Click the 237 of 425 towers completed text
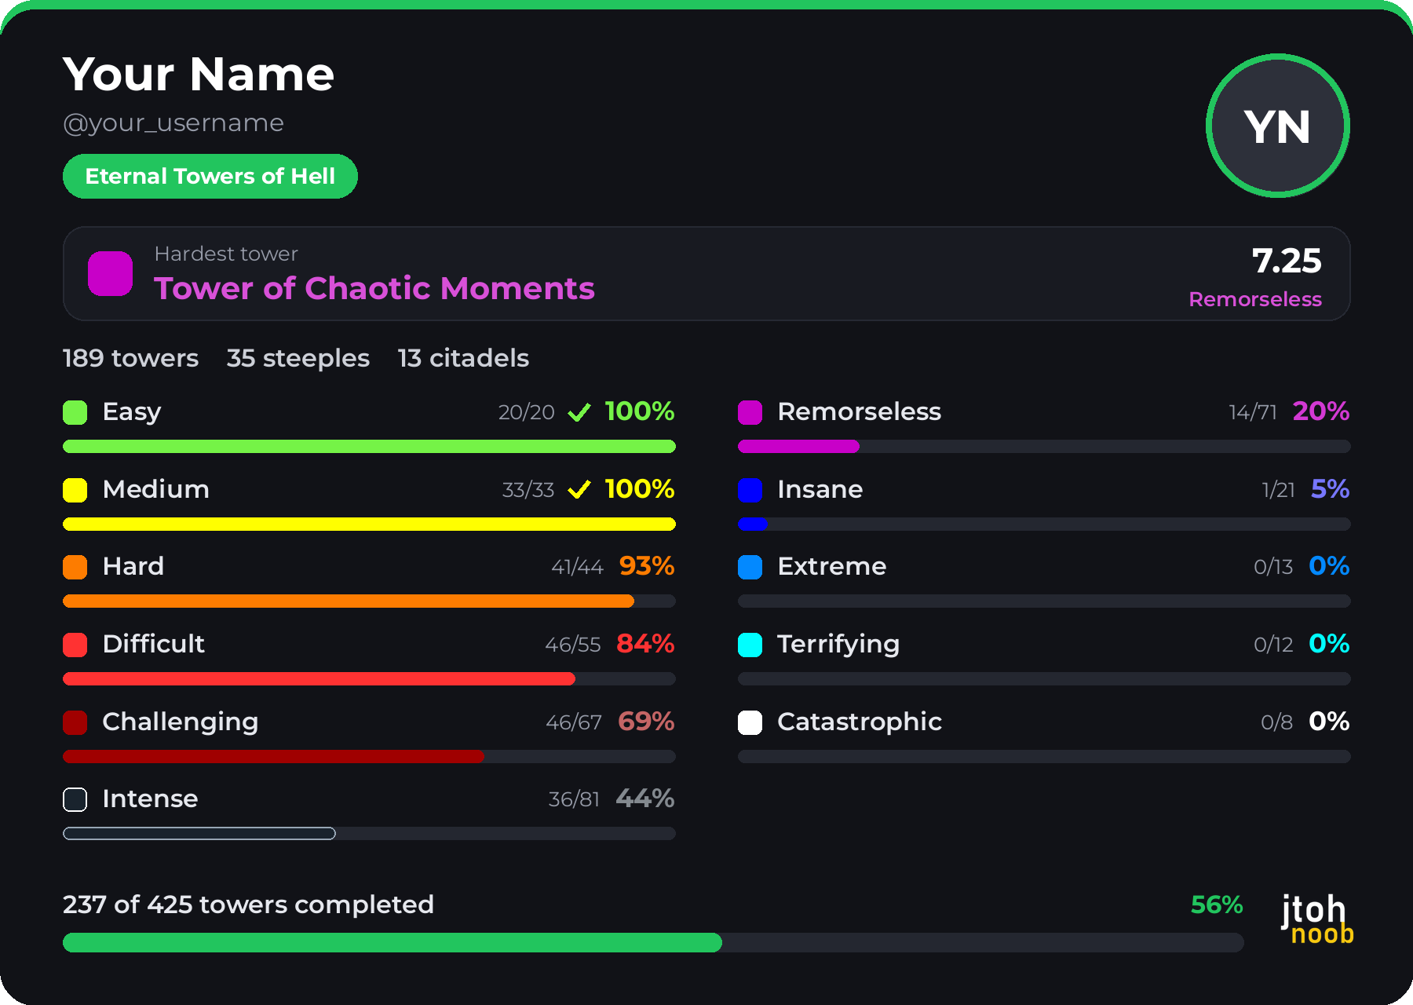Image resolution: width=1413 pixels, height=1005 pixels. (248, 904)
